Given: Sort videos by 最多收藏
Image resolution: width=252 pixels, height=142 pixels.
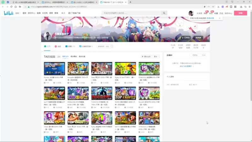Looking at the screenshot, I should click(82, 56).
